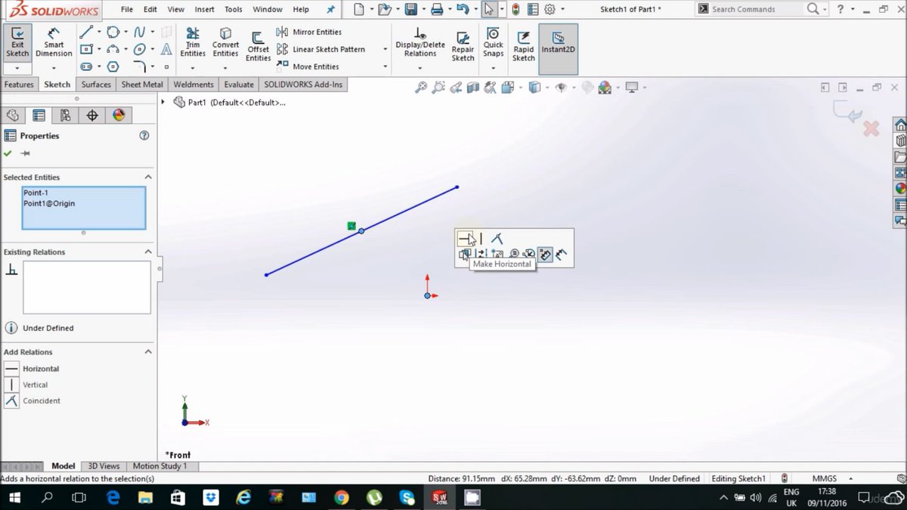
Task: Open the Repair Sketch tool
Action: pos(463,45)
